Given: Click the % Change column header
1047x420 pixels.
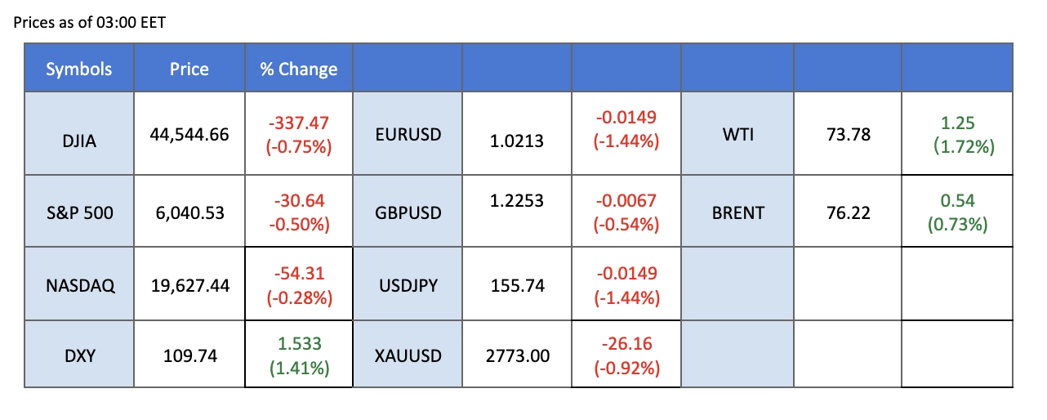Looking at the screenshot, I should click(x=298, y=69).
